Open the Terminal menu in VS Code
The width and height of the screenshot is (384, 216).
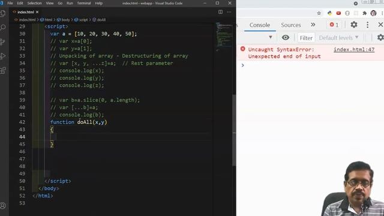84,3
